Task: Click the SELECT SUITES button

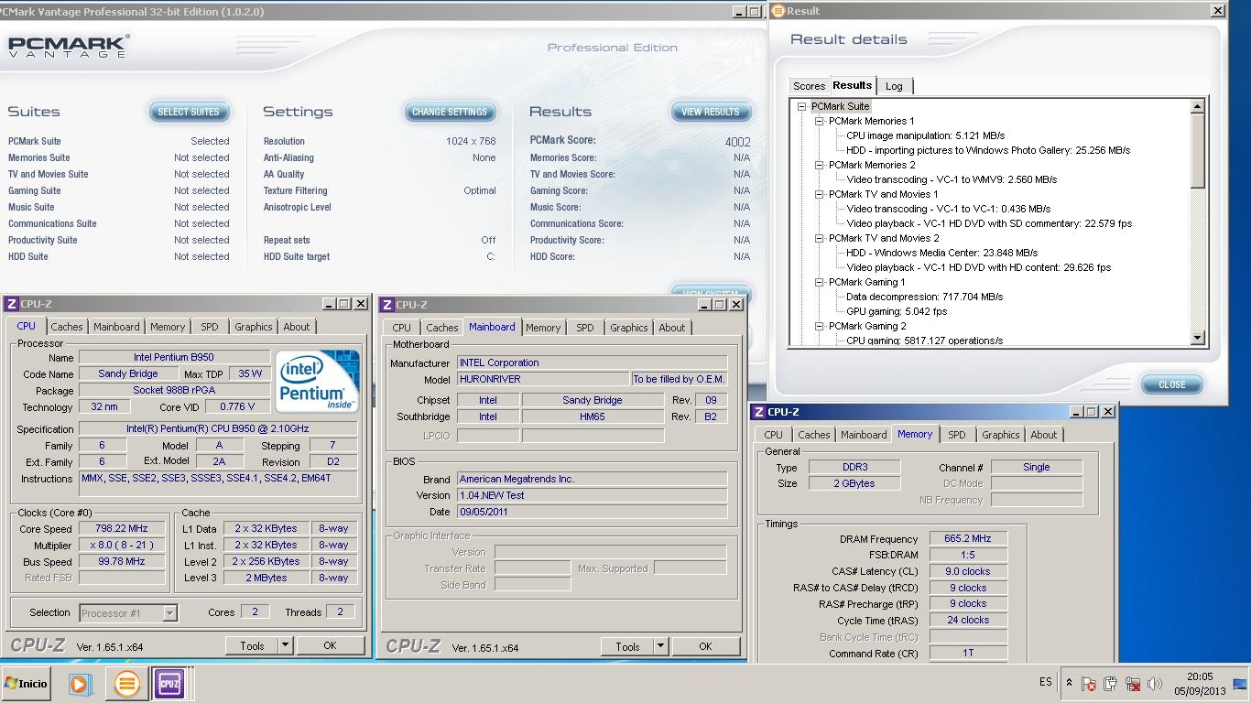Action: 189,112
